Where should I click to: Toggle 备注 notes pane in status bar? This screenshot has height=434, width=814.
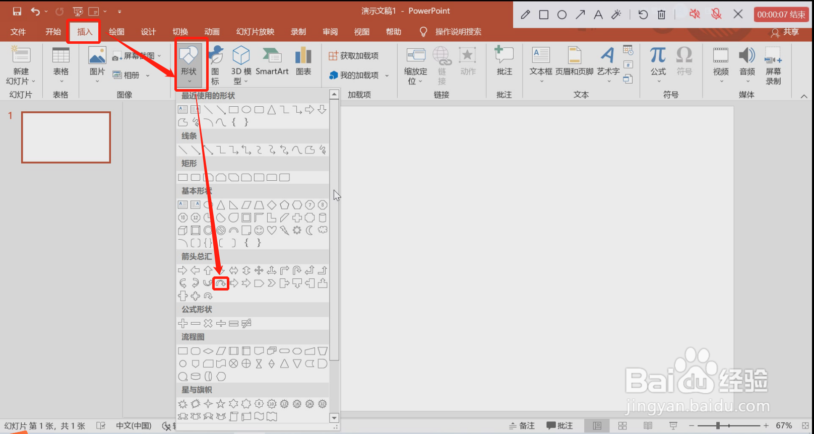pyautogui.click(x=522, y=425)
